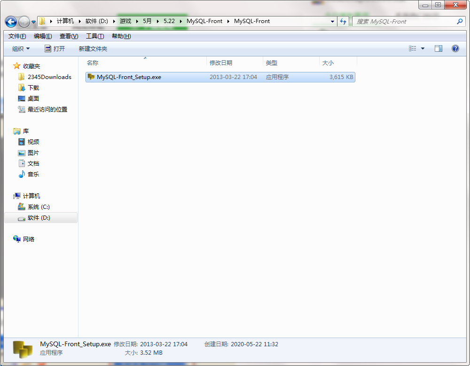The width and height of the screenshot is (470, 366).
Task: Click 新建文件夹 button
Action: click(x=93, y=48)
